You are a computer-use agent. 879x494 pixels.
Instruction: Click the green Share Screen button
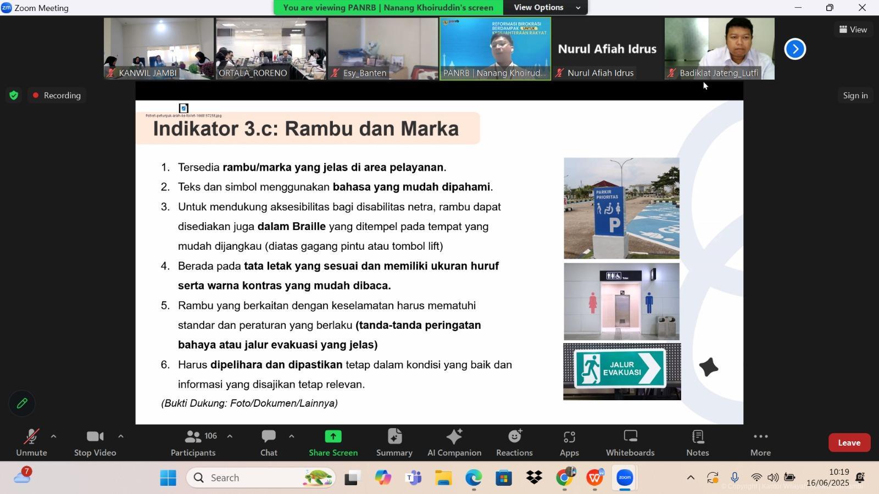click(333, 442)
